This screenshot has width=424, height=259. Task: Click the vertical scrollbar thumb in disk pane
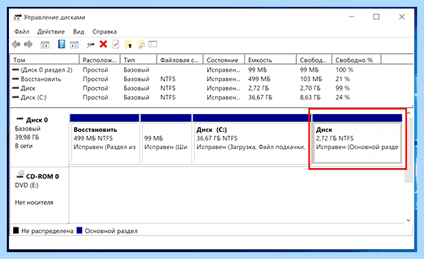pyautogui.click(x=408, y=150)
